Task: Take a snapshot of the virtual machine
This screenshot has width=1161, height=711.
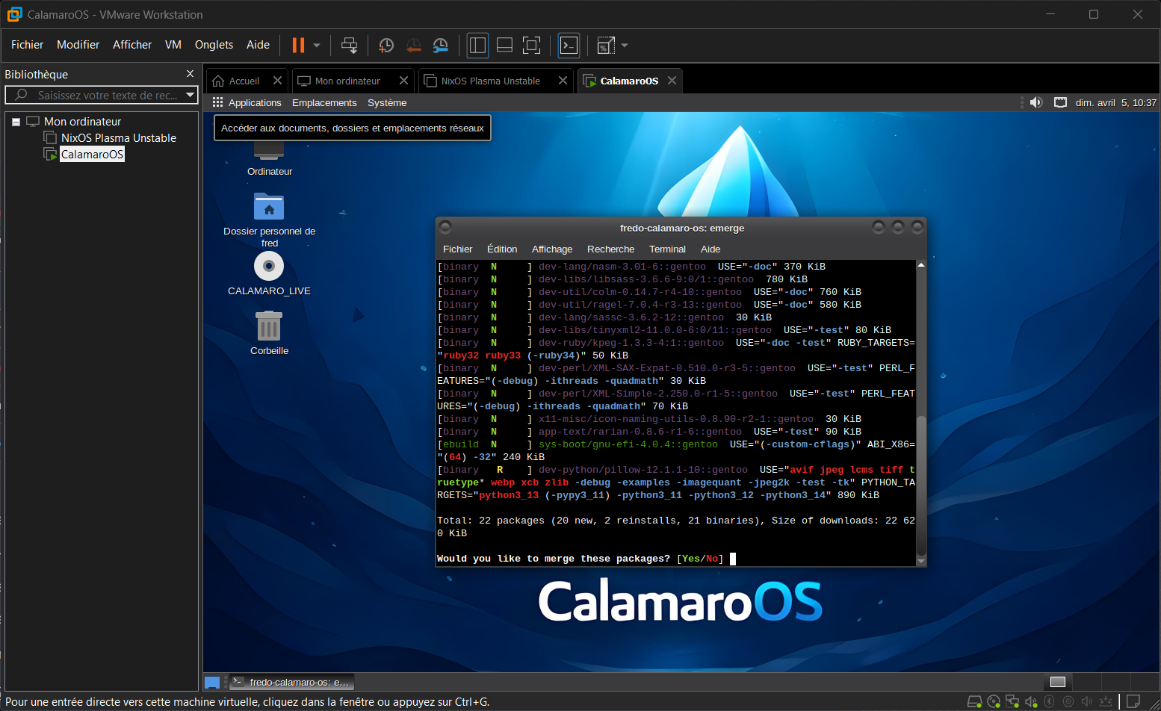Action: click(386, 46)
